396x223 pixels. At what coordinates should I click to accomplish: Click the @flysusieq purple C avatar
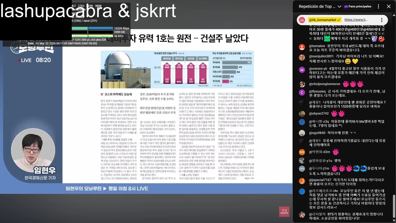(x=302, y=92)
